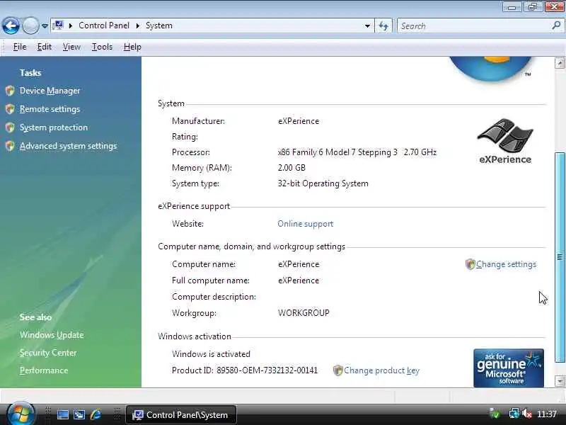The image size is (566, 425).
Task: Click the vertical scrollbar thumb
Action: 560,257
